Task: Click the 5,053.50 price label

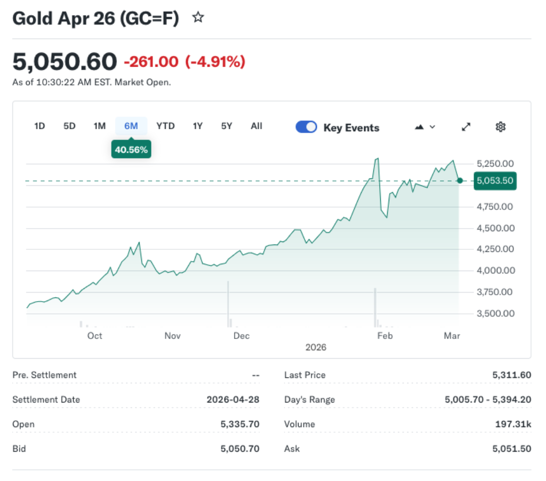Action: point(495,181)
